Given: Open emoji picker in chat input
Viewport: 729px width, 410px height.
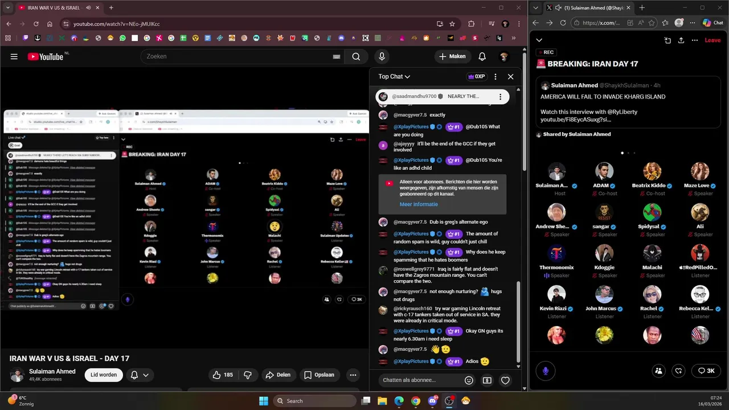Looking at the screenshot, I should coord(469,380).
